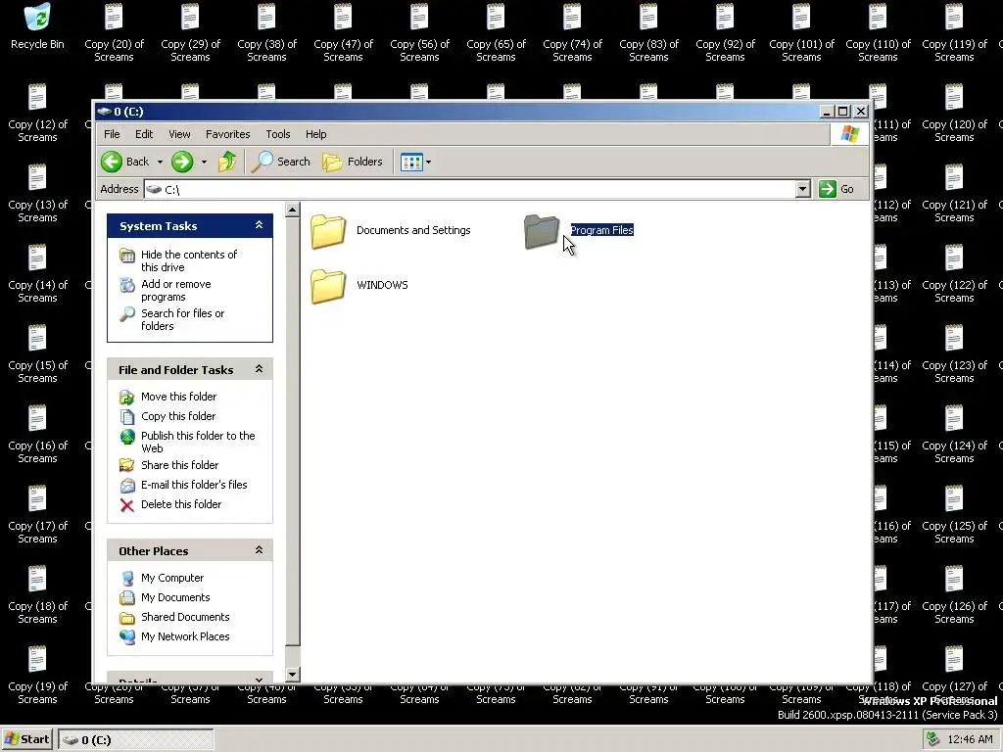Select the Program Files folder icon
1003x752 pixels.
click(541, 231)
